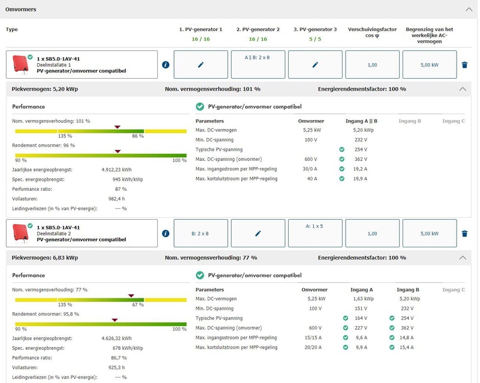The width and height of the screenshot is (480, 383).
Task: Delete the Deelinstallatie 2 inverter
Action: [x=464, y=234]
